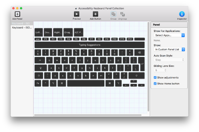Select the F1 key
The height and width of the screenshot is (132, 199).
(x=45, y=39)
